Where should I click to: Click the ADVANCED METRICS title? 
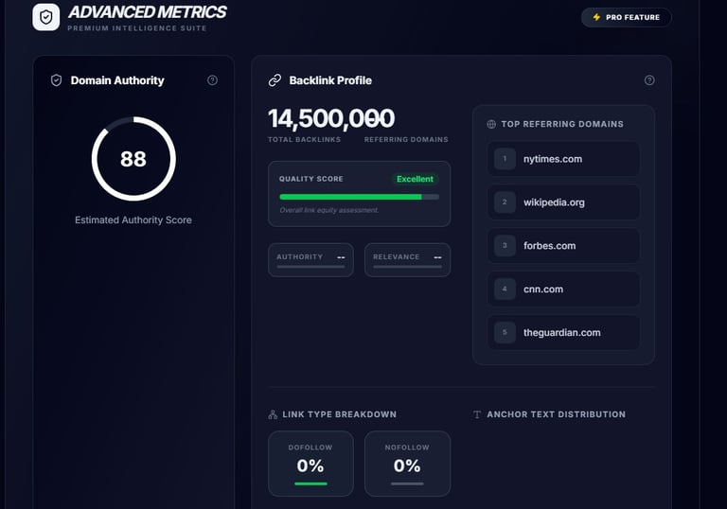click(x=148, y=12)
